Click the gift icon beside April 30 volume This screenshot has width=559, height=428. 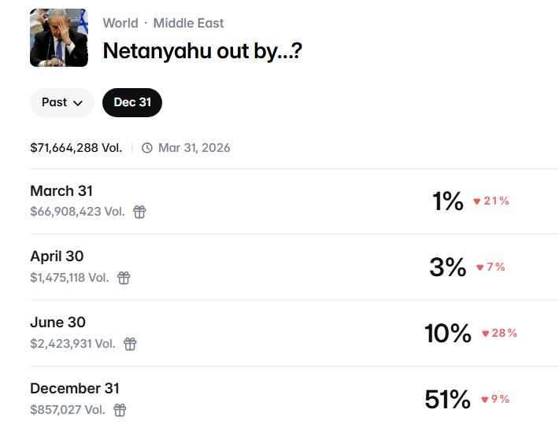pyautogui.click(x=124, y=278)
